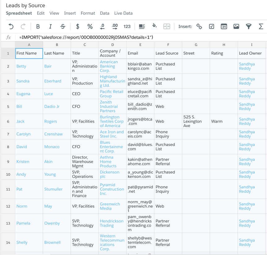Toggle Bold formatting
Image resolution: width=267 pixels, height=255 pixels.
coord(38,26)
